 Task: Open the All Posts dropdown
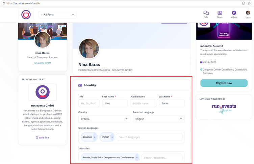tap(57, 15)
